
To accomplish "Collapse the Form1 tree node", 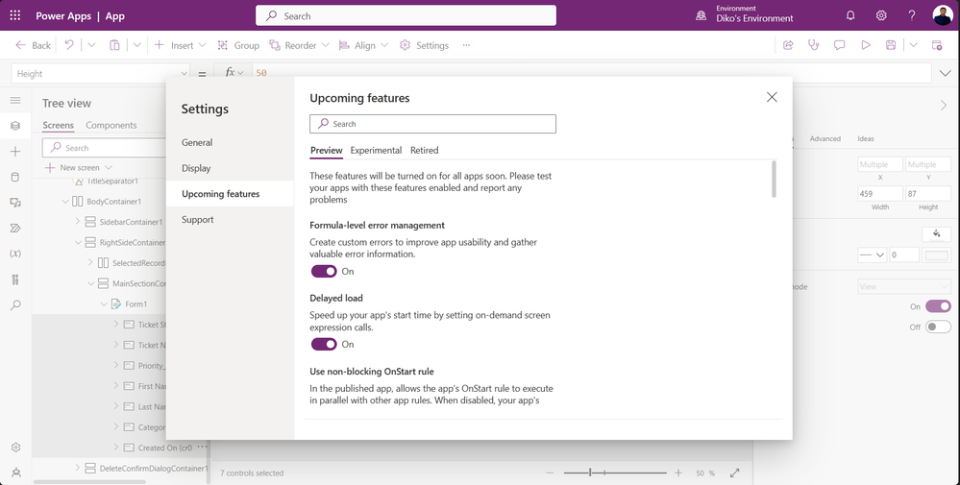I will pos(104,304).
